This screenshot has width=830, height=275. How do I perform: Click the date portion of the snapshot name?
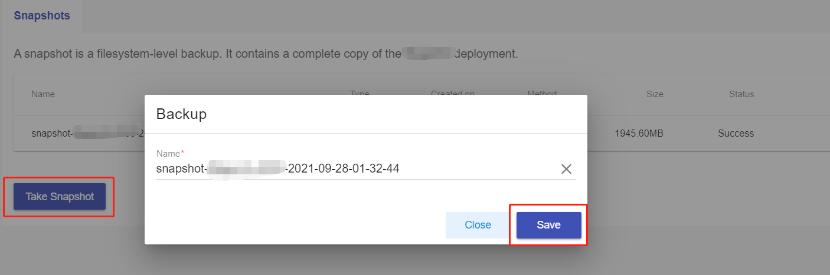tap(342, 169)
